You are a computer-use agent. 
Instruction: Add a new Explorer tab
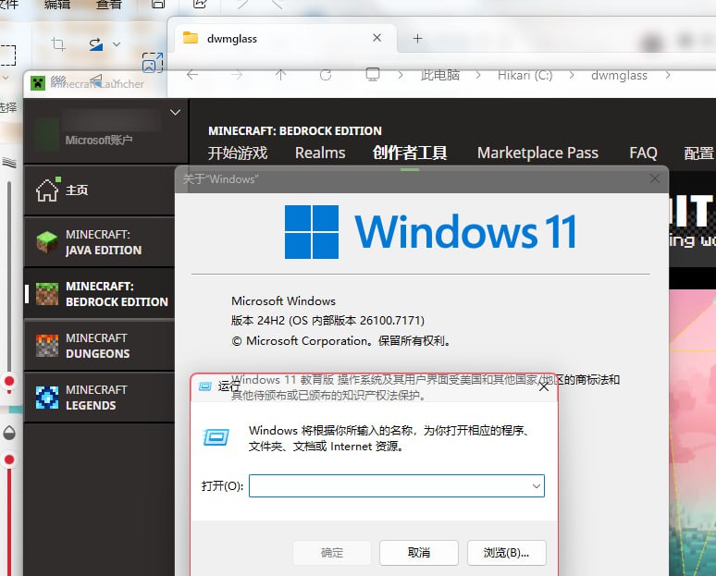[417, 38]
